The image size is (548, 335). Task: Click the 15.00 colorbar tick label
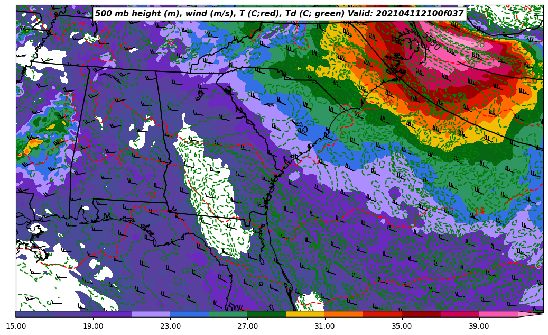[16, 326]
